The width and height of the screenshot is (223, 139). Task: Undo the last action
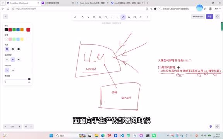click(x=26, y=127)
